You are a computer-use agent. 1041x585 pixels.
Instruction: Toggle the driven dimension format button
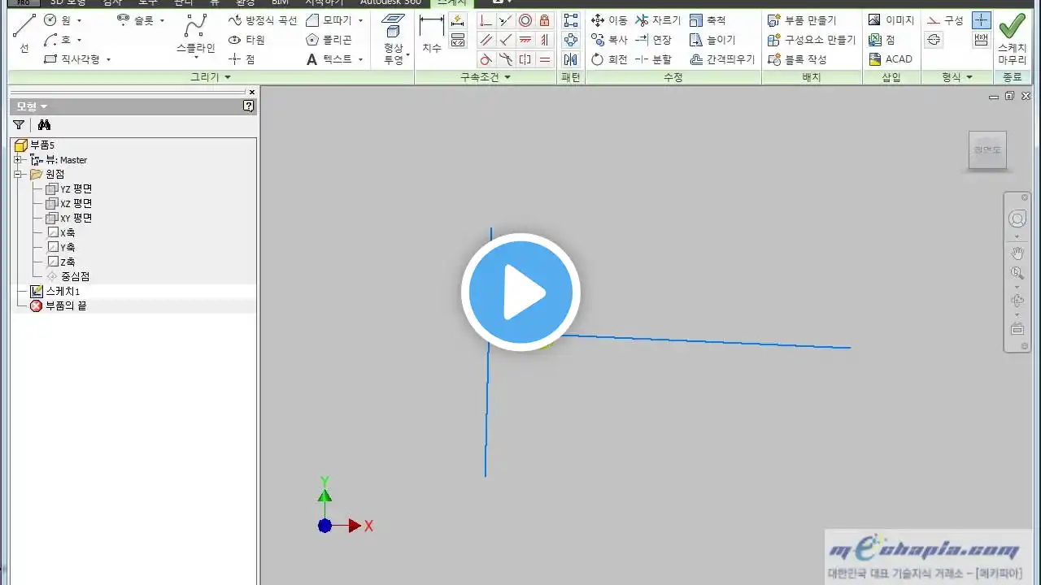pos(982,40)
